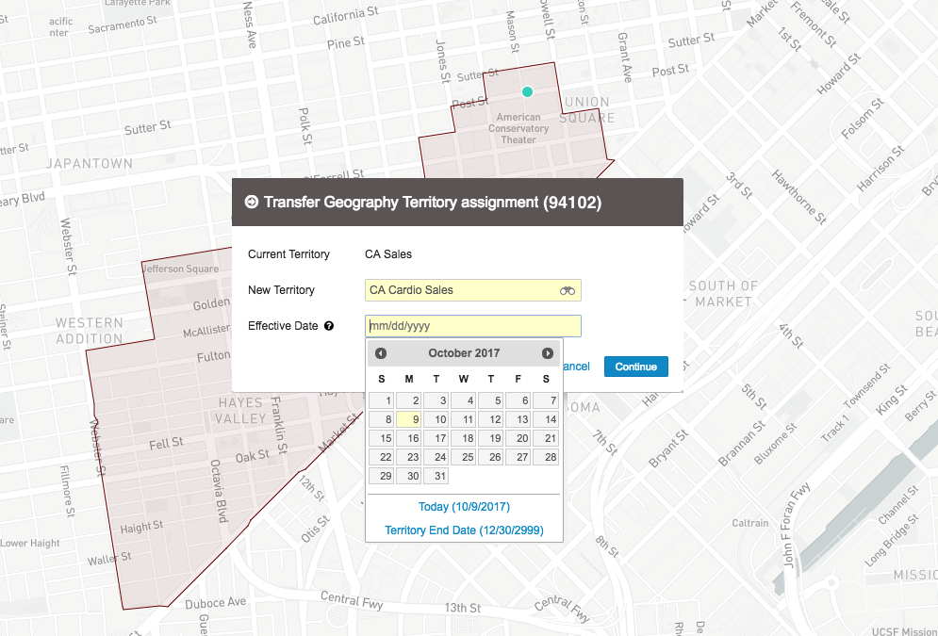Select Today (10/9/2017) link

point(464,507)
